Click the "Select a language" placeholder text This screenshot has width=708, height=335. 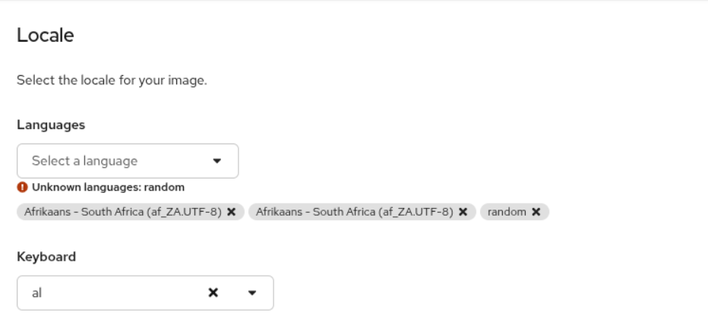(84, 161)
